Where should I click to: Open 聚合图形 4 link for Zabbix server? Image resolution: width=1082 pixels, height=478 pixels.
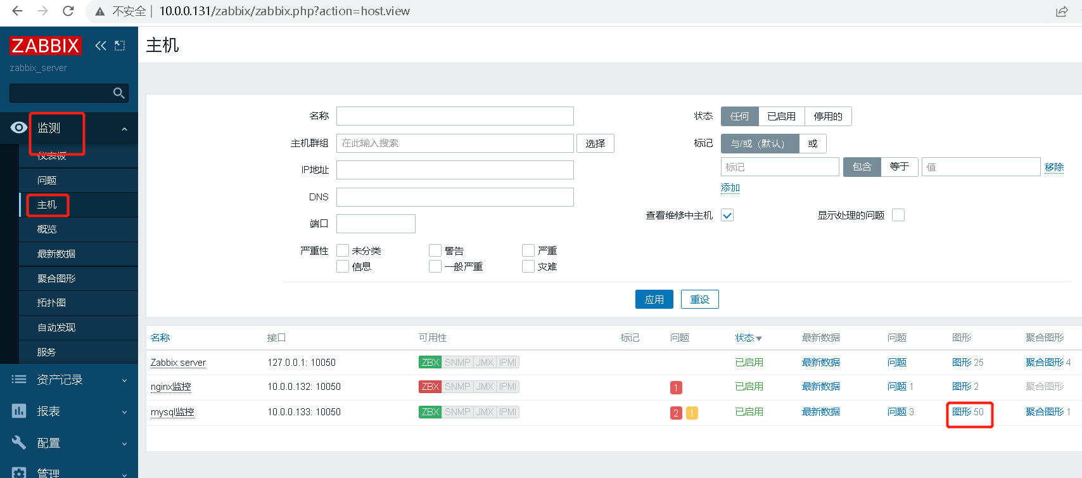(x=1048, y=363)
